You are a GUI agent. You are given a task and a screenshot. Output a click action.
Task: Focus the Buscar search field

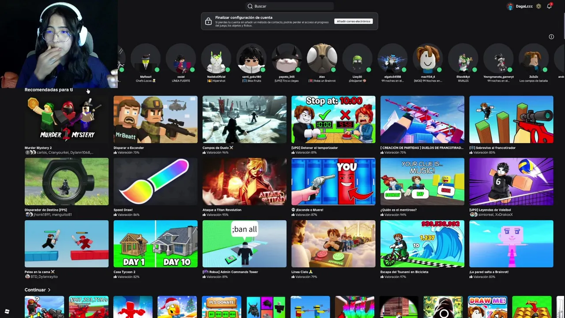pos(290,6)
